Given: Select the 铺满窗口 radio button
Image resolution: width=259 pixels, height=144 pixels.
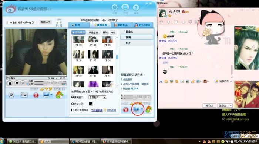Looking at the screenshot, I should [x=73, y=97].
